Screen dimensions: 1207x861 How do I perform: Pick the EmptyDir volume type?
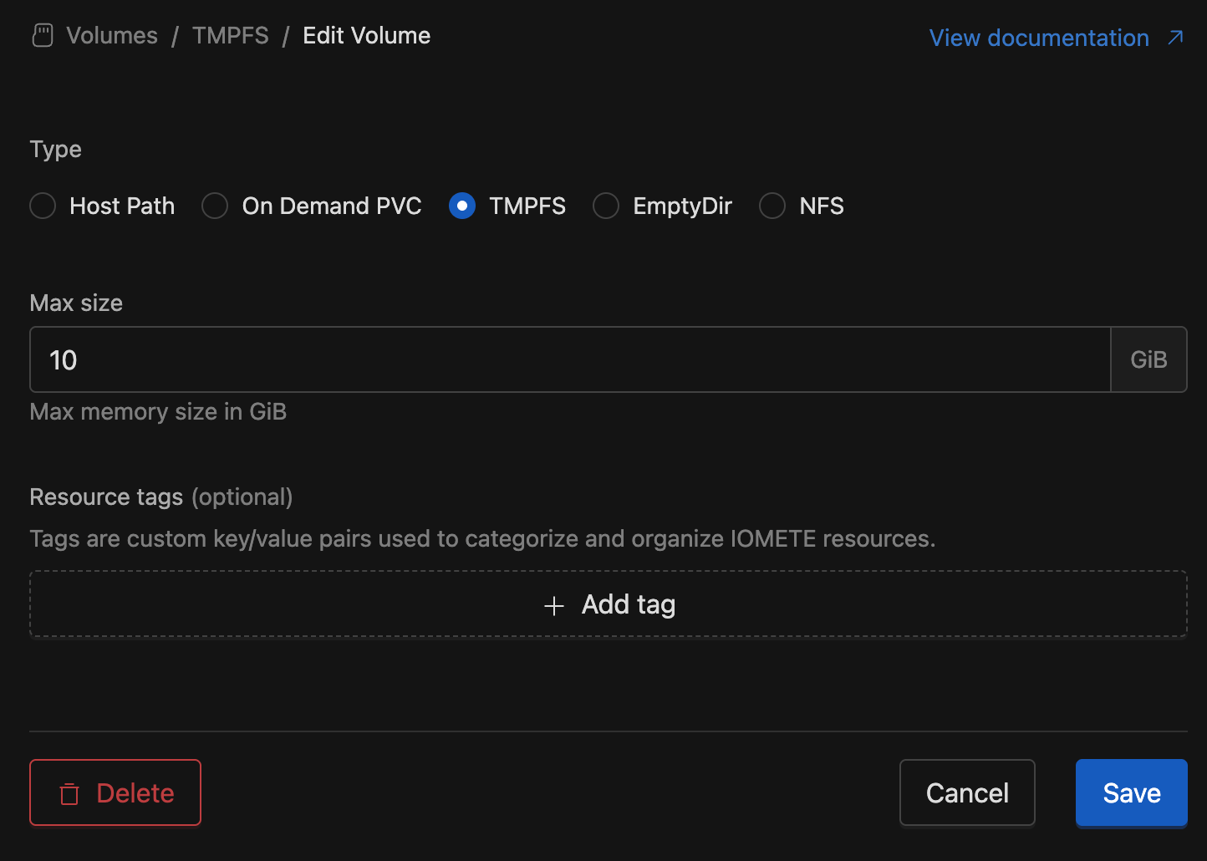(606, 206)
